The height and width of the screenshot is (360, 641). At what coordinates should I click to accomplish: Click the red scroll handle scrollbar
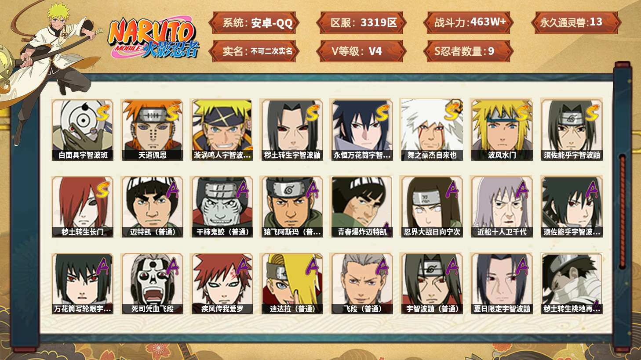622,212
